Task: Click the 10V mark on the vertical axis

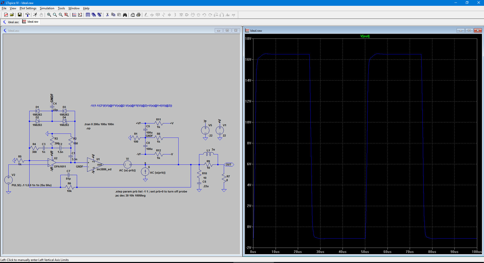Action: [248, 122]
